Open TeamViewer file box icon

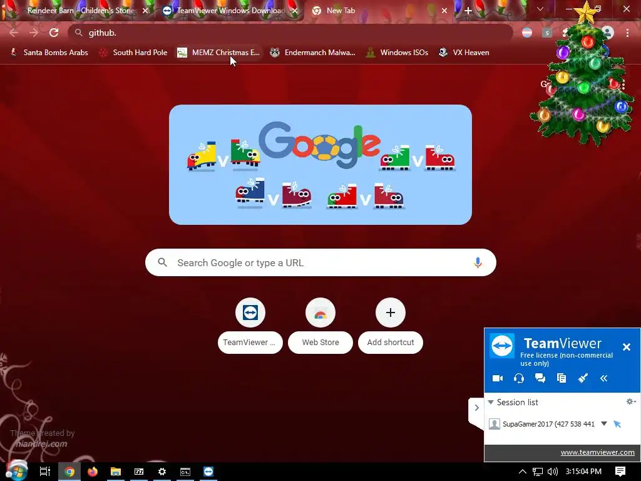coord(562,378)
